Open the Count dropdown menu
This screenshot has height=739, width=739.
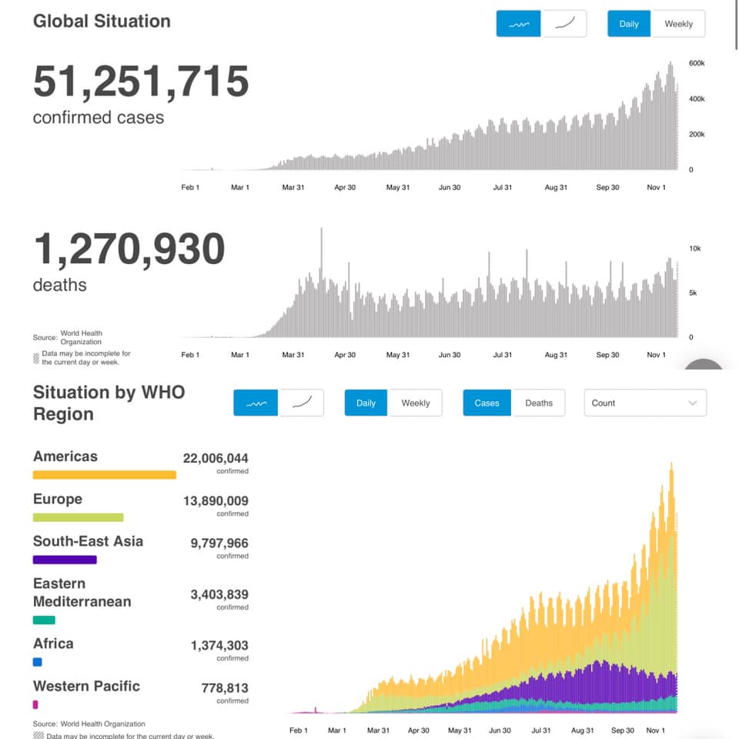645,403
